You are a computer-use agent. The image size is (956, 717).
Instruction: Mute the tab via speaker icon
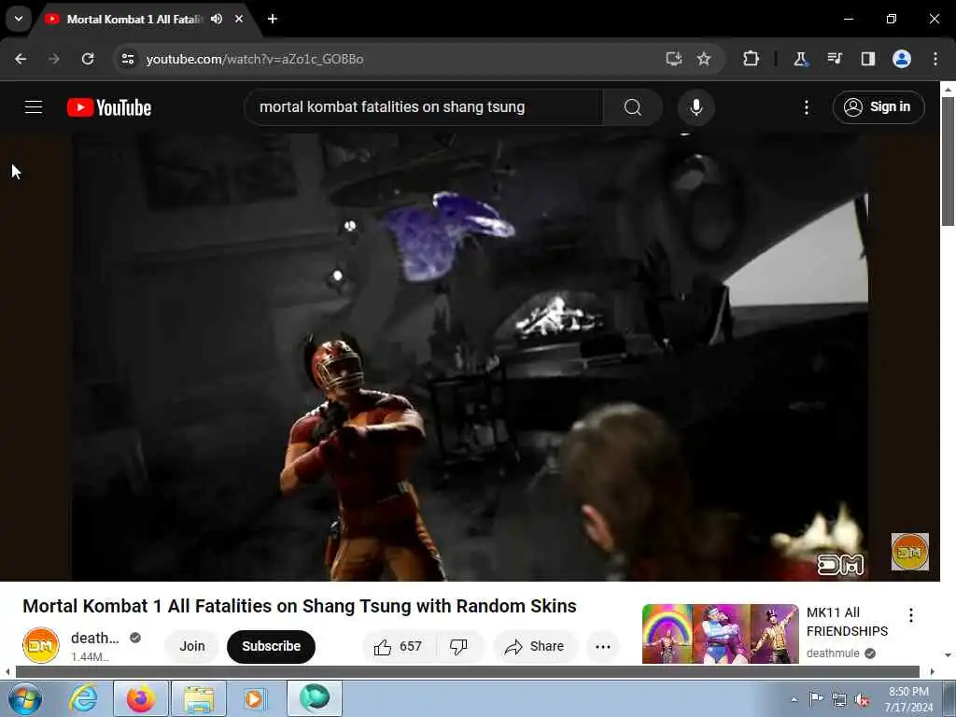click(x=217, y=19)
